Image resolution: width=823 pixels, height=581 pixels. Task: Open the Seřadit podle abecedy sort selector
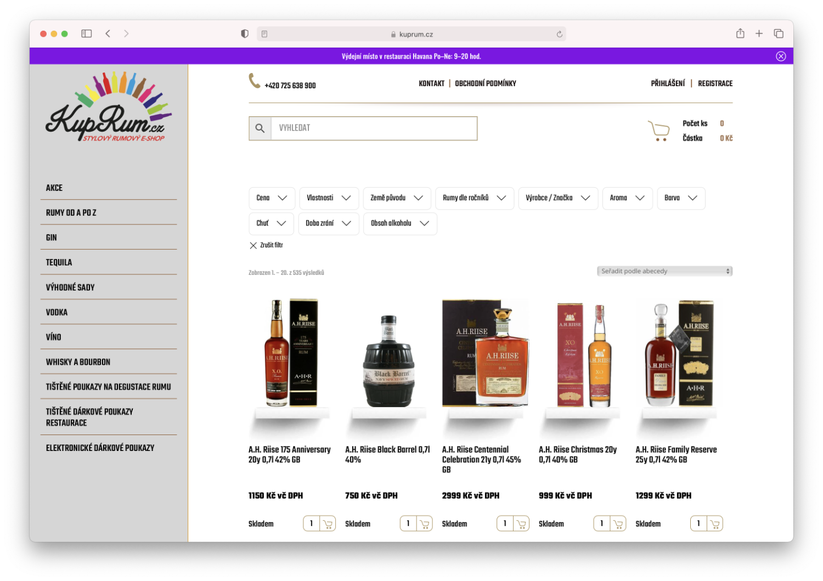coord(664,270)
